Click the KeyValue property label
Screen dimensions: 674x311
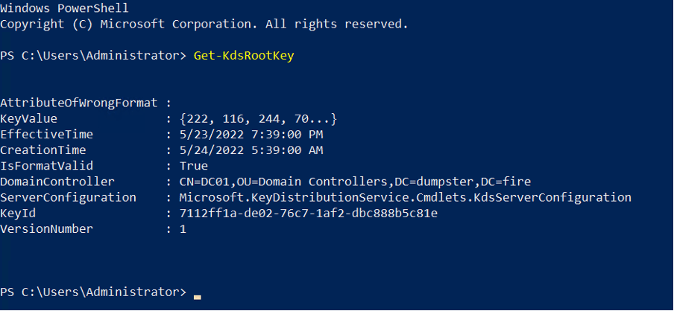pos(29,119)
